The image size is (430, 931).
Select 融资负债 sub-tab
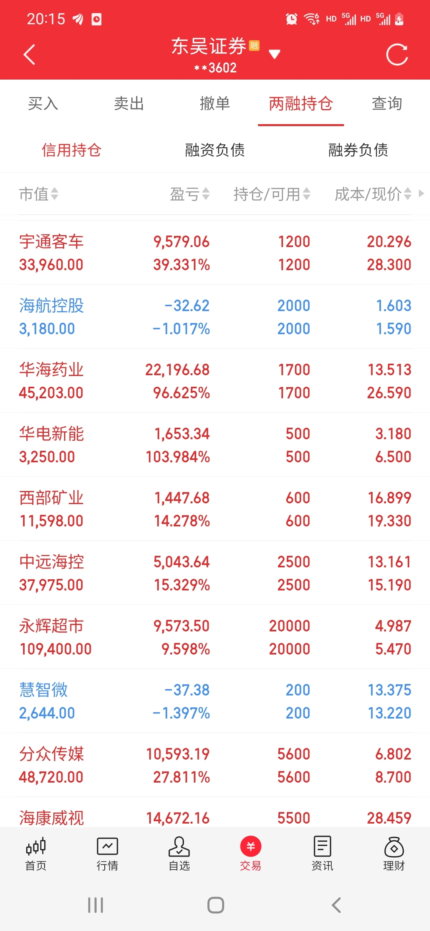(x=215, y=150)
